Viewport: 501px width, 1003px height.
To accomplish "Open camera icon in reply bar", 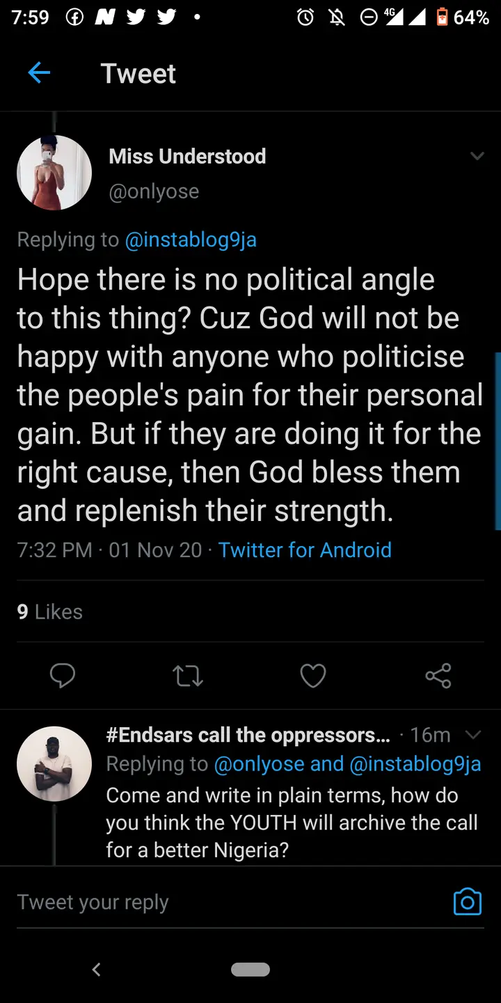I will tap(467, 901).
